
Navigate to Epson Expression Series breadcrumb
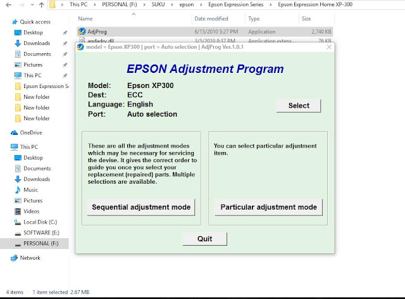[x=235, y=4]
